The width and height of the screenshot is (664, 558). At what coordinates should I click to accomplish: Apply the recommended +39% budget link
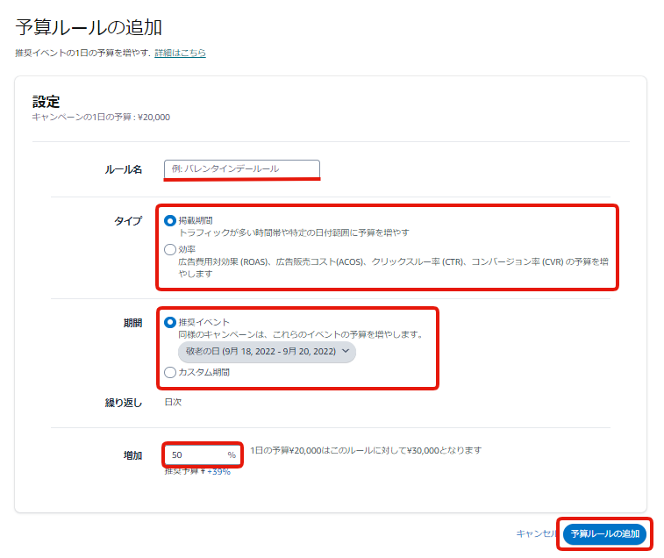[x=218, y=471]
